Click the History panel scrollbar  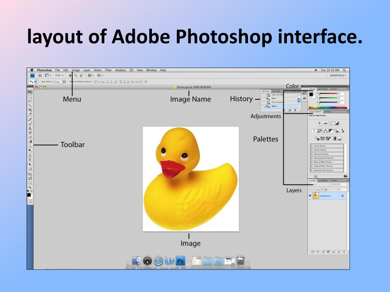coord(299,100)
